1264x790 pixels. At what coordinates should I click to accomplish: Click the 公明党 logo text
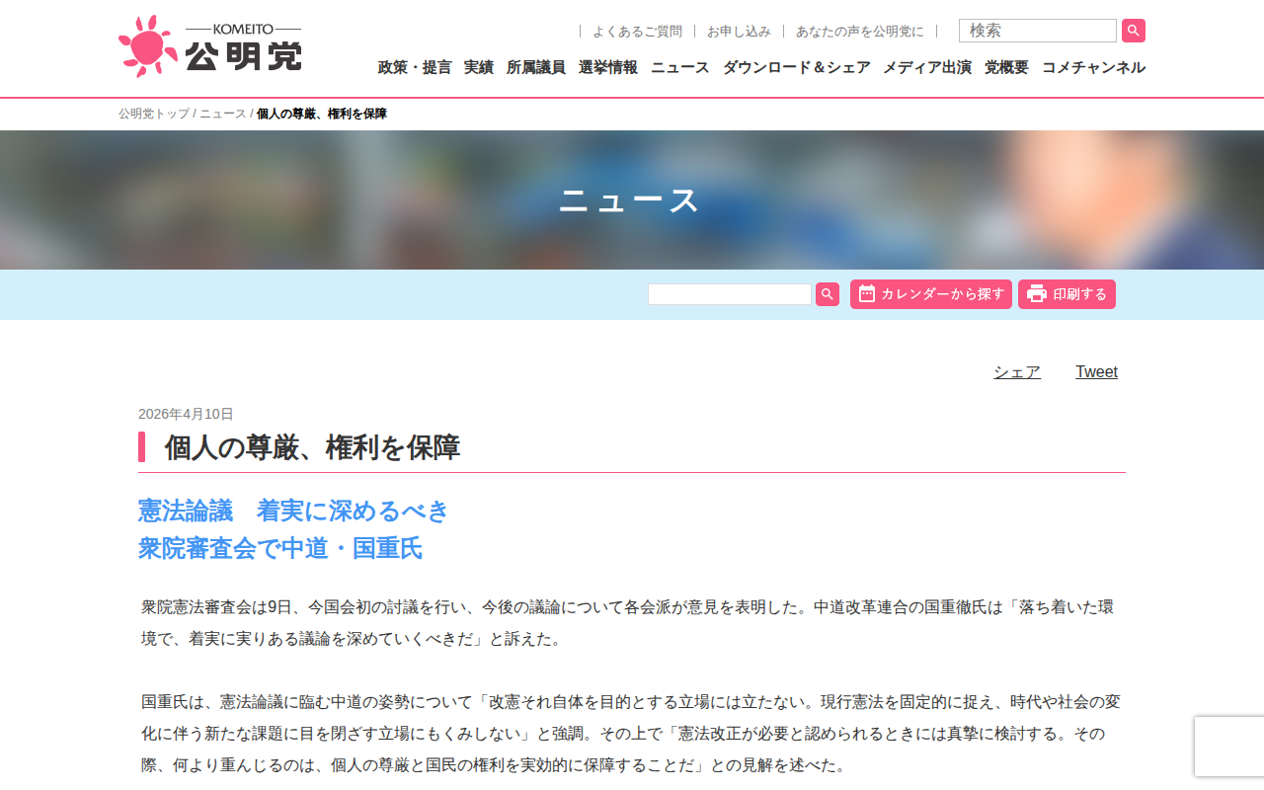pos(243,56)
